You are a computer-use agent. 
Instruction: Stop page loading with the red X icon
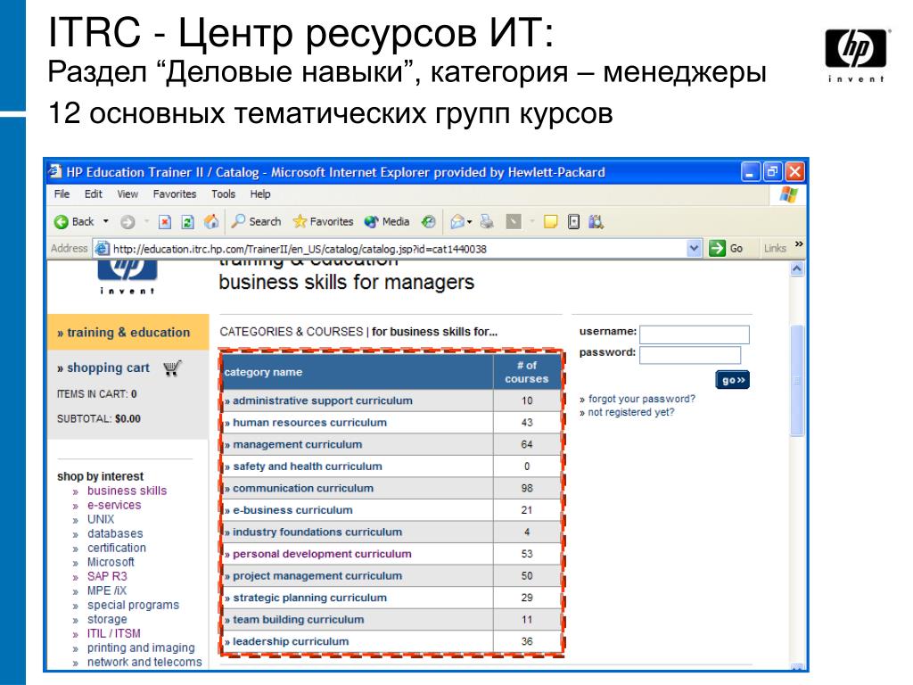click(x=165, y=222)
